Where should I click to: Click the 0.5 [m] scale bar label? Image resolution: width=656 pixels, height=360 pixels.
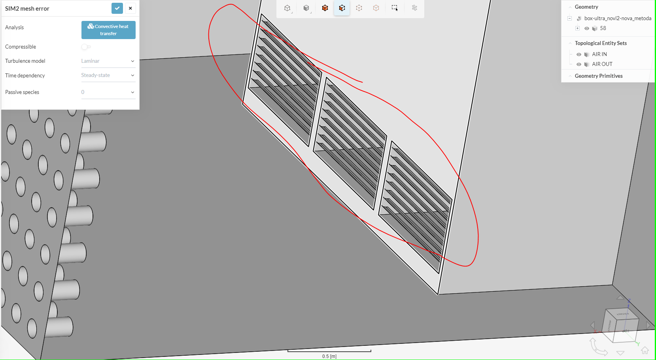point(329,356)
